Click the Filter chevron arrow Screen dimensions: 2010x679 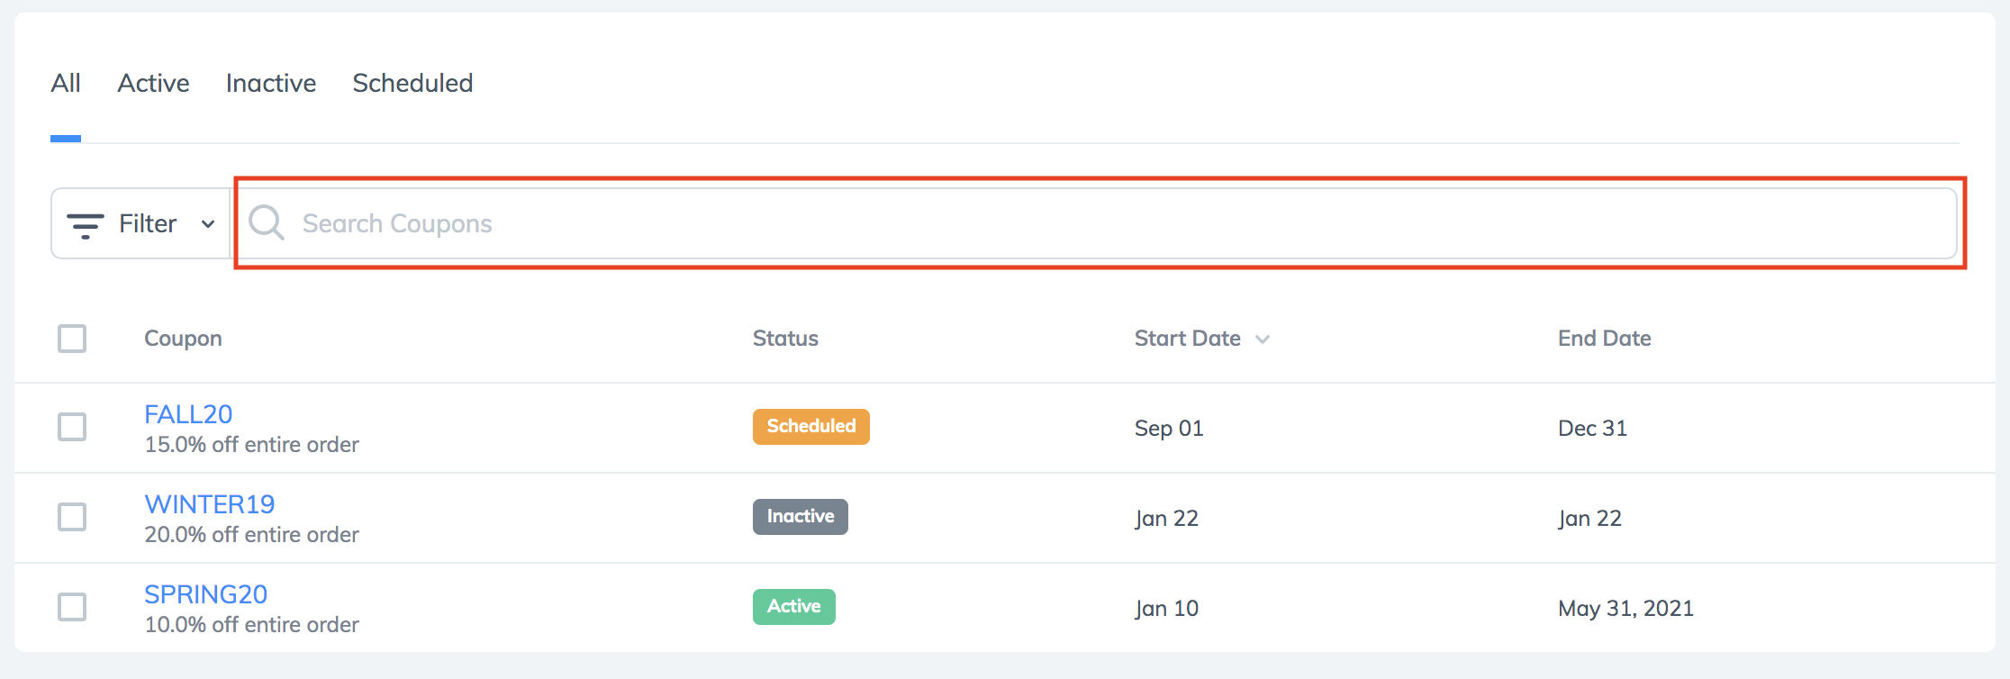click(x=208, y=224)
